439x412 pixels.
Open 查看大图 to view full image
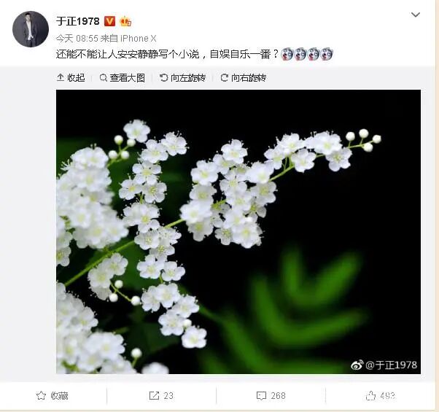(x=122, y=78)
